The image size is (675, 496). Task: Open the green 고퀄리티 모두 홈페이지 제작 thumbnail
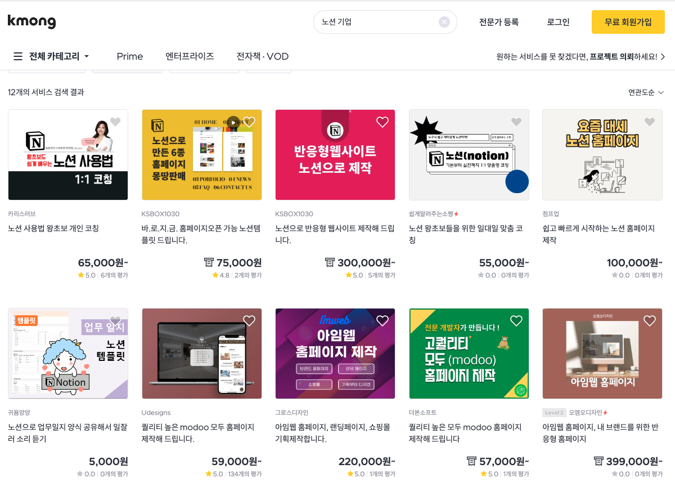click(x=469, y=354)
